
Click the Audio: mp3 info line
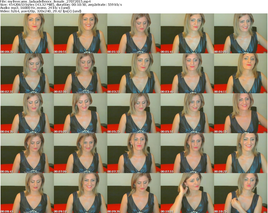(x=35, y=8)
